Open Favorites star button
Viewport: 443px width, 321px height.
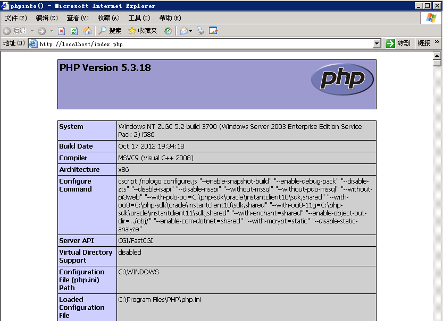(x=143, y=31)
